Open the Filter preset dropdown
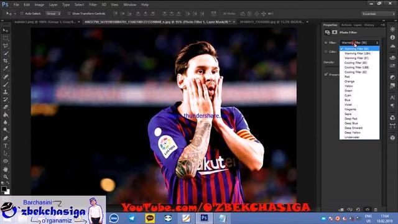The image size is (398, 224). coord(359,43)
